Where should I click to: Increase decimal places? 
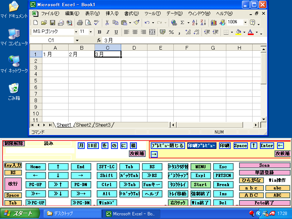pos(188,32)
